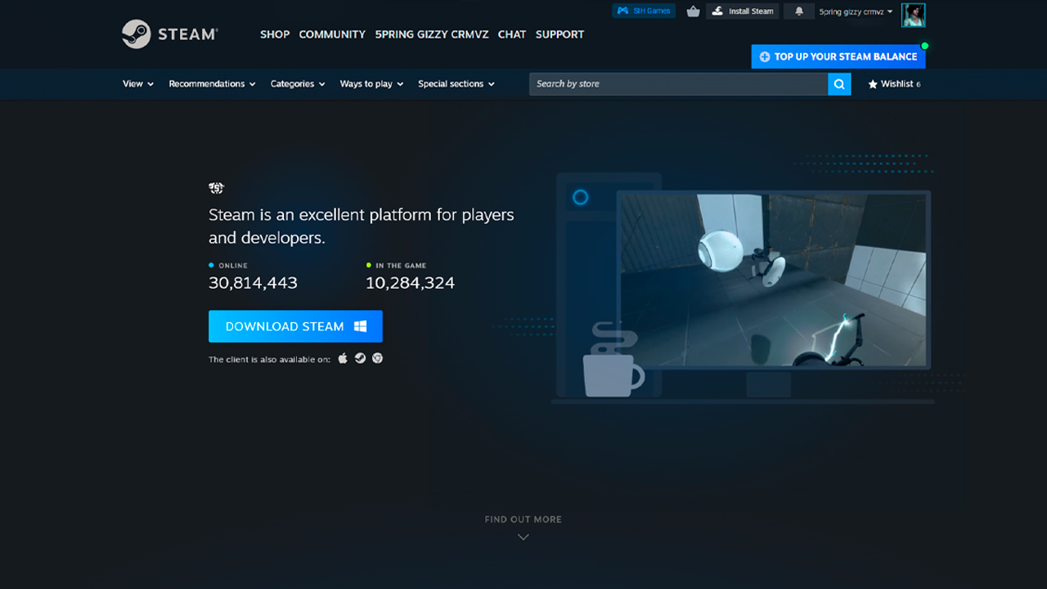Click the Install Steam button
This screenshot has height=589, width=1047.
pos(742,11)
